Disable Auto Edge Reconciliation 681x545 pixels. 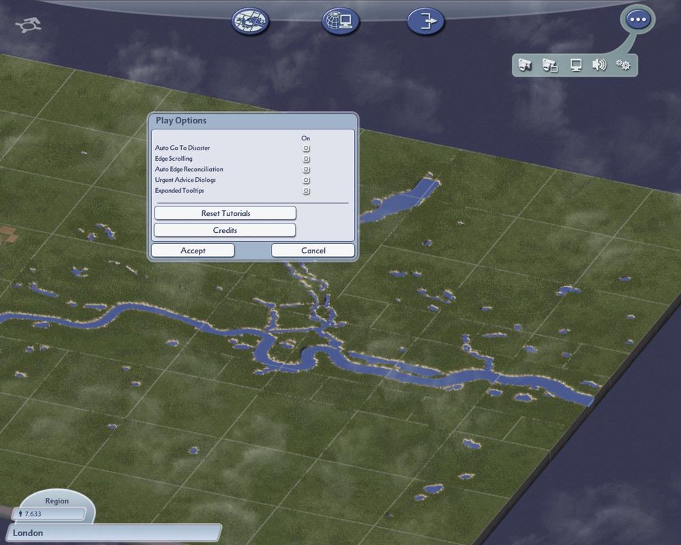[x=306, y=170]
